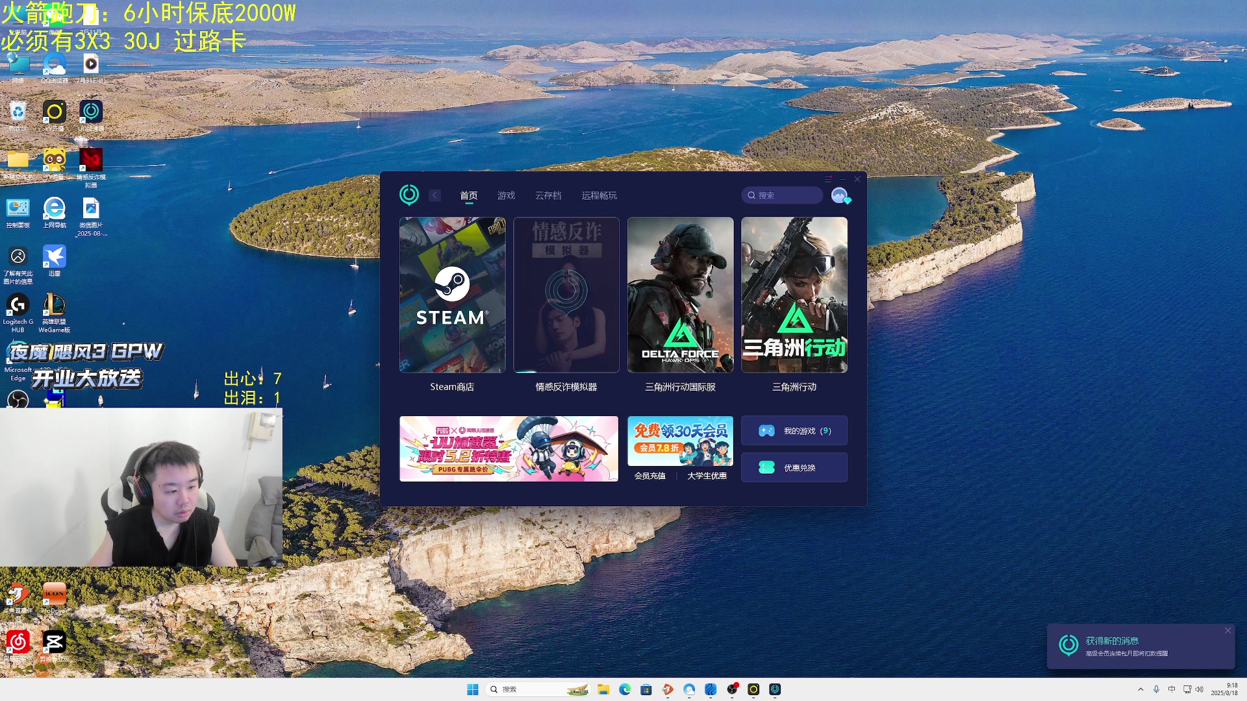Open the user avatar profile

[x=840, y=195]
